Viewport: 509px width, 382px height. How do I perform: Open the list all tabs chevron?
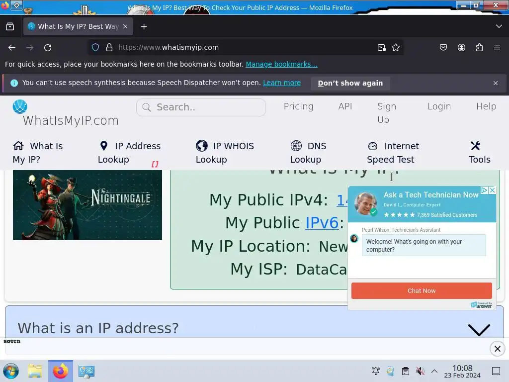[x=499, y=26]
